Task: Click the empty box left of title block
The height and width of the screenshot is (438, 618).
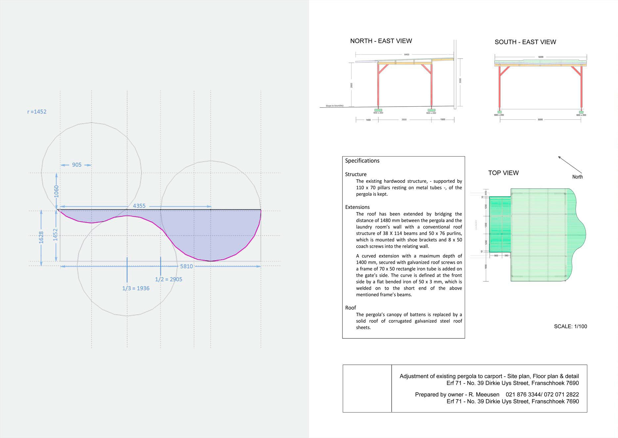Action: 367,389
